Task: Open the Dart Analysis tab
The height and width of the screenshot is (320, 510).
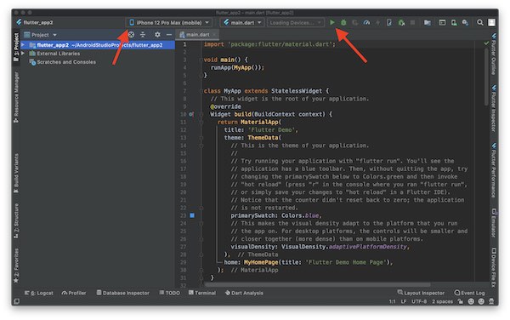Action: point(244,293)
